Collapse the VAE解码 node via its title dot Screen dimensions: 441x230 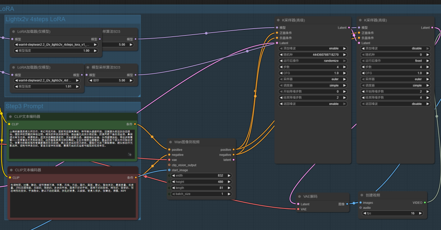click(300, 197)
